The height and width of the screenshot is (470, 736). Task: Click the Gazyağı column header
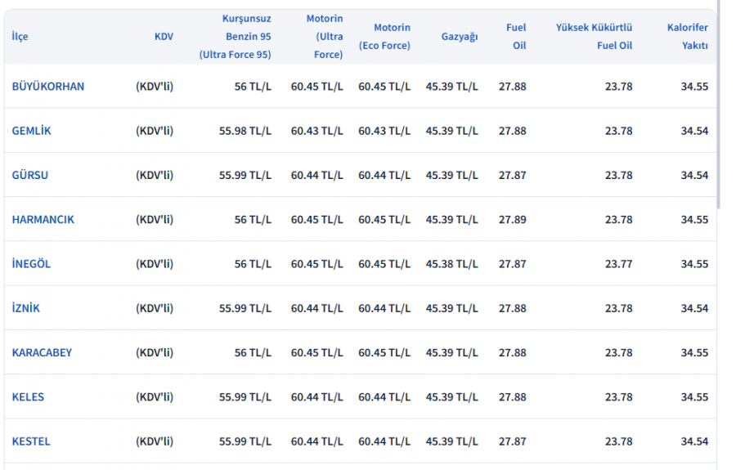[460, 37]
